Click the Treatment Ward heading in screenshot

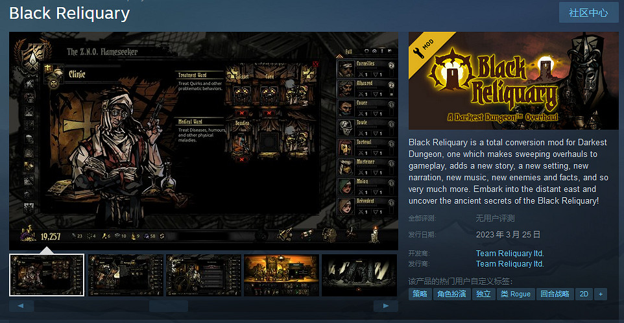[x=193, y=75]
